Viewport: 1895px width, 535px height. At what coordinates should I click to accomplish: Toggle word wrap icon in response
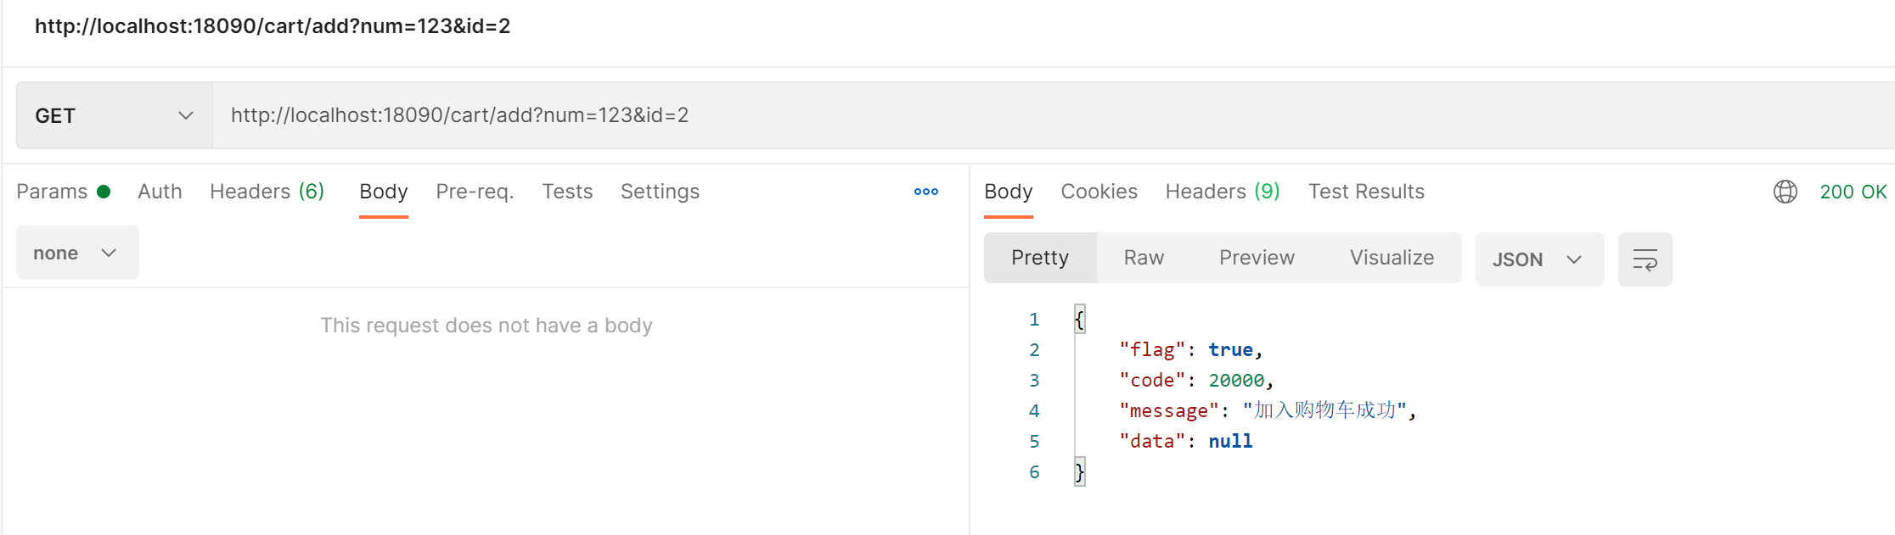click(x=1645, y=259)
